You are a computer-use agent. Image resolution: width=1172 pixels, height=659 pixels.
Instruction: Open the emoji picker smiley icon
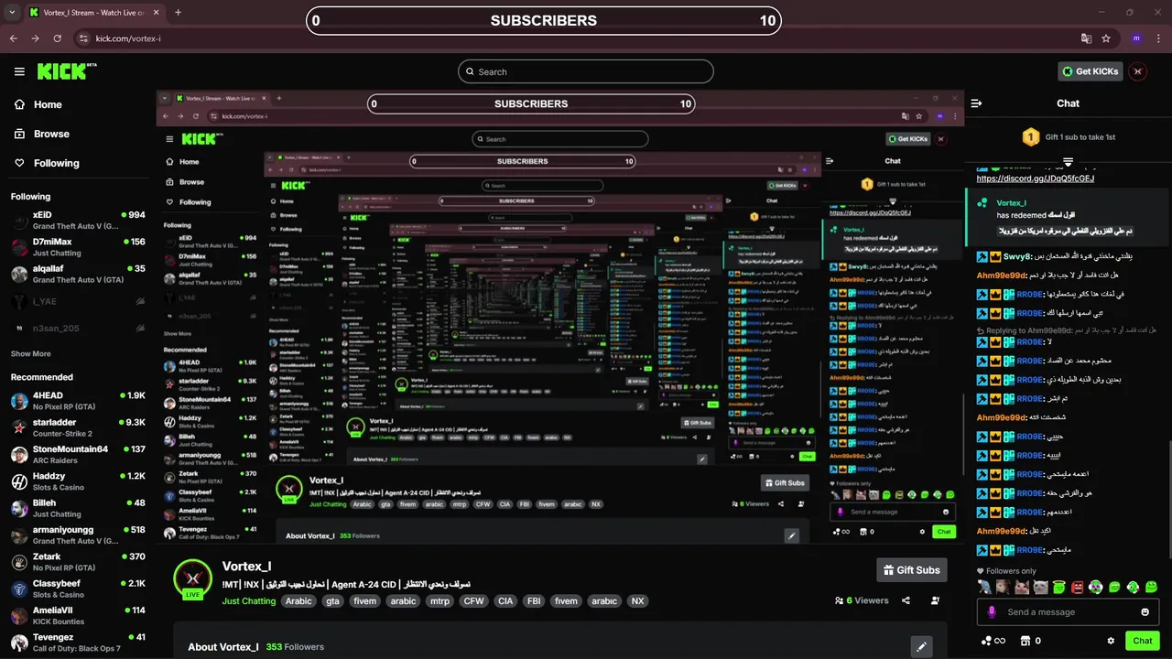coord(1145,612)
